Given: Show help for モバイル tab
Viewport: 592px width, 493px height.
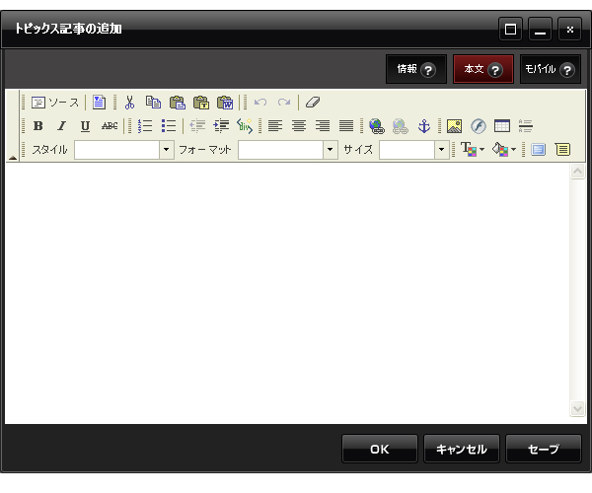Looking at the screenshot, I should pos(567,70).
